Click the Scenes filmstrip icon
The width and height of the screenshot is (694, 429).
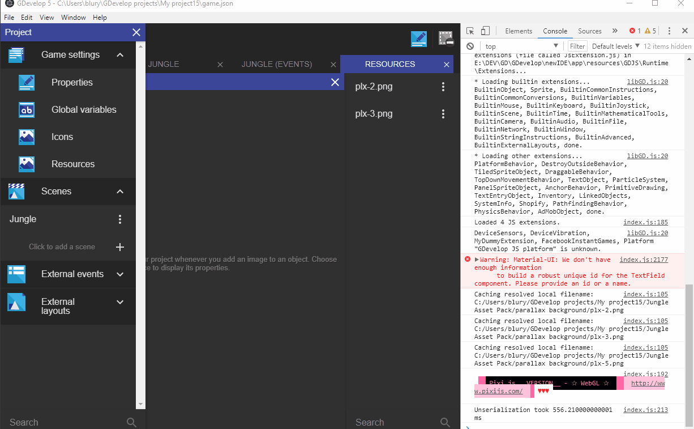coord(16,191)
